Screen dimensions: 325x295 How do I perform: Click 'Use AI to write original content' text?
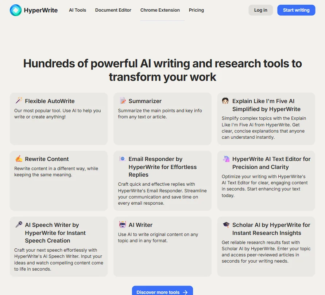pos(158,237)
